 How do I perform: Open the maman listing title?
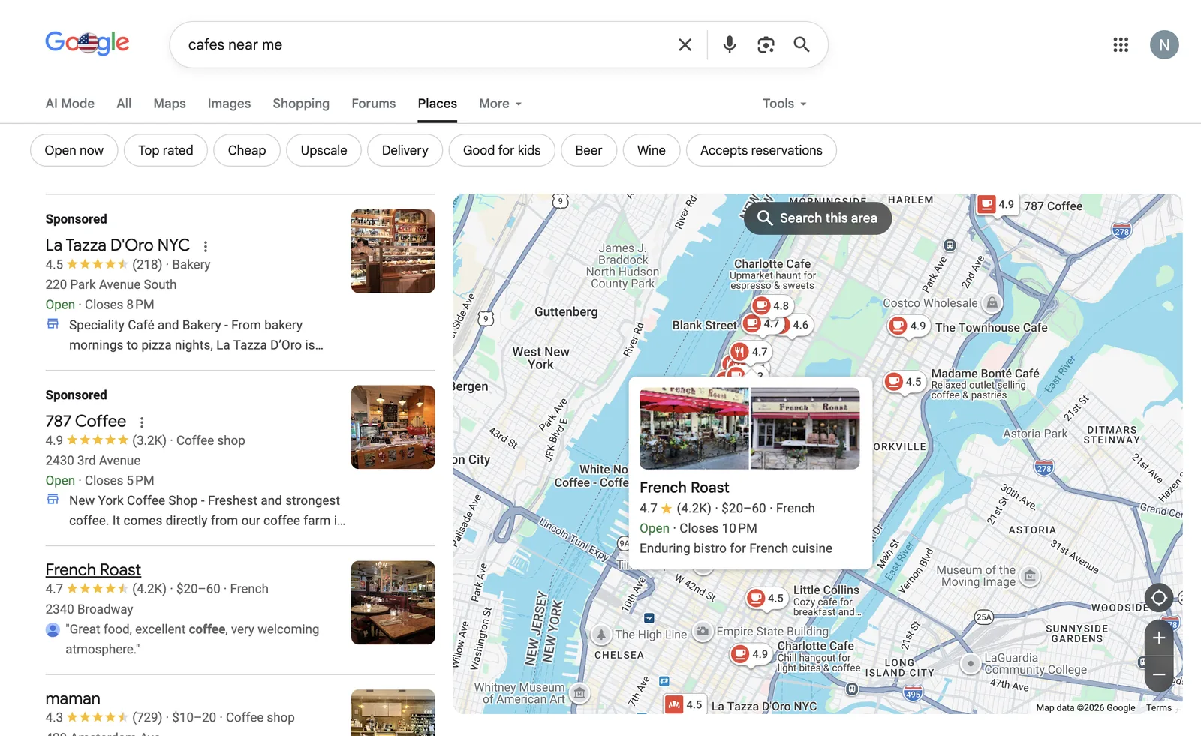[73, 699]
